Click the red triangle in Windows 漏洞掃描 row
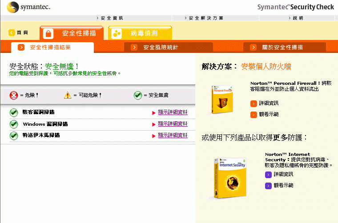 154,124
